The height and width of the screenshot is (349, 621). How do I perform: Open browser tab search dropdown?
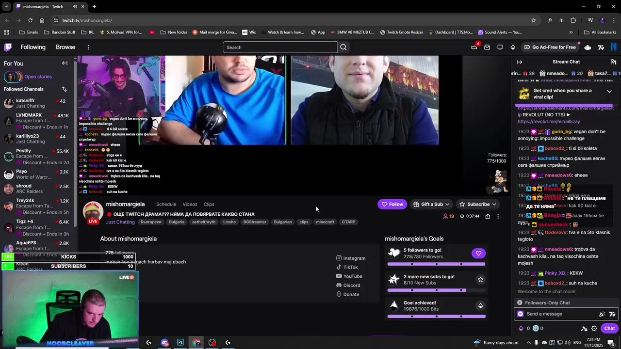[x=6, y=7]
